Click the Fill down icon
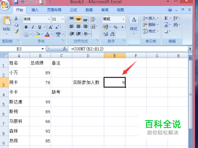This screenshot has height=148, width=198. [x=166, y=25]
